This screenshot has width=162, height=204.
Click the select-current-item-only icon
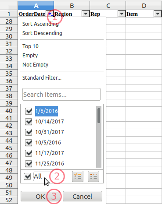click(78, 176)
